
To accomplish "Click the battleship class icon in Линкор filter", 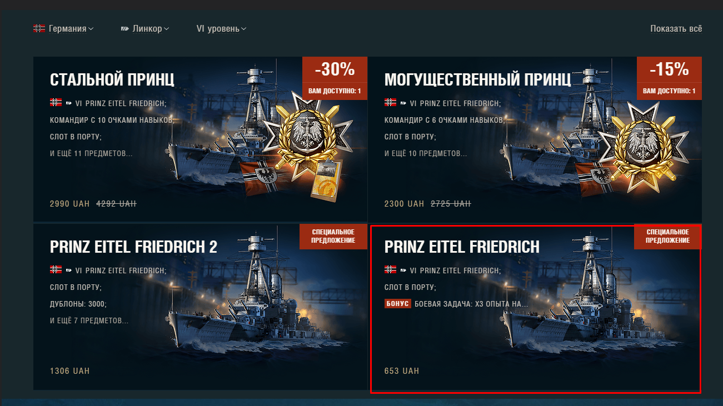I will coord(125,28).
